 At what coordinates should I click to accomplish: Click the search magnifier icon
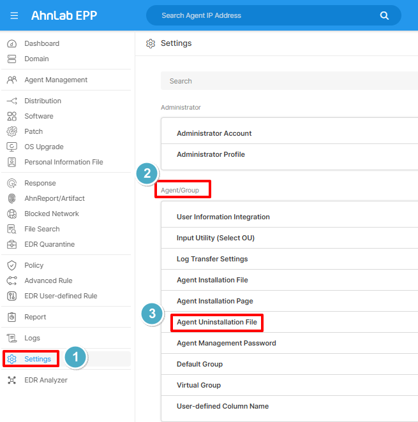coord(384,15)
